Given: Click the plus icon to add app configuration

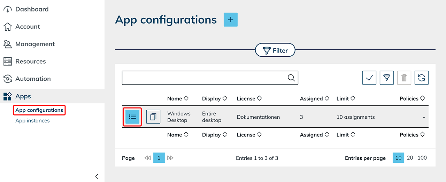Looking at the screenshot, I should pos(230,20).
